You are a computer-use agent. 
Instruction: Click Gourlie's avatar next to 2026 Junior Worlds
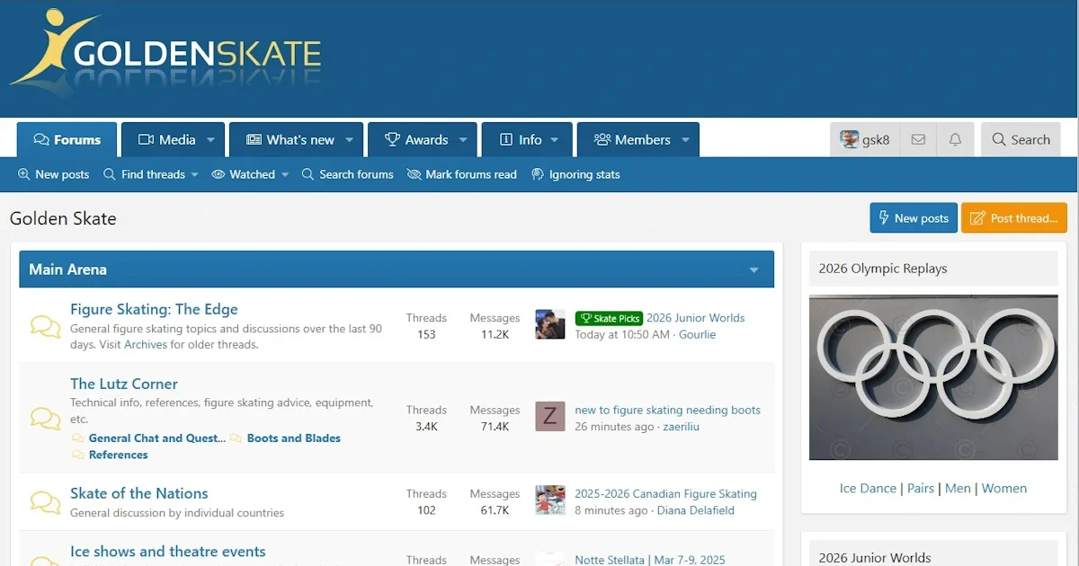(x=549, y=324)
